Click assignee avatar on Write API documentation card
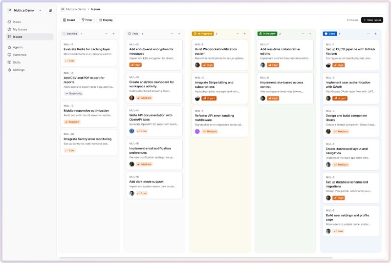The image size is (391, 263). tap(132, 131)
